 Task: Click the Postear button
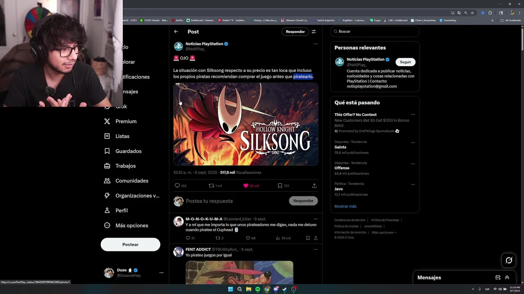(130, 244)
